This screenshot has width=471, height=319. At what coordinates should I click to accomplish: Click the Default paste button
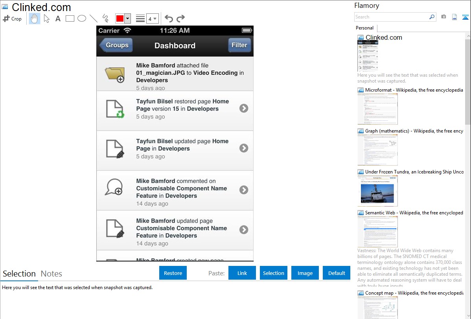[337, 273]
